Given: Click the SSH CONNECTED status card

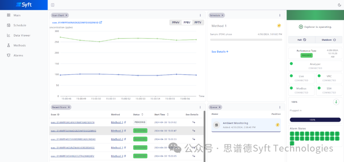Looking at the screenshot, I should coord(329,90).
